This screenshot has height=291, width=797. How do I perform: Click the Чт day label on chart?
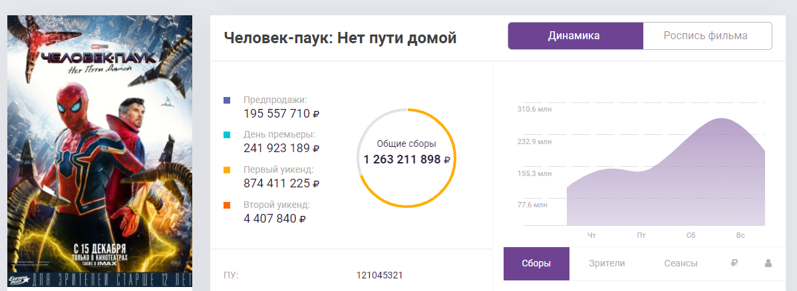click(591, 236)
